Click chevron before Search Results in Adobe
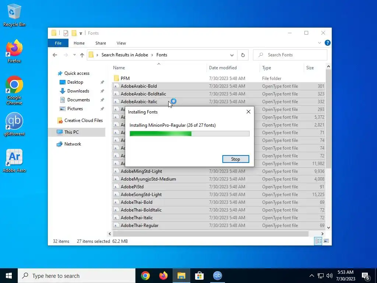Image resolution: width=377 pixels, height=283 pixels. click(x=97, y=55)
